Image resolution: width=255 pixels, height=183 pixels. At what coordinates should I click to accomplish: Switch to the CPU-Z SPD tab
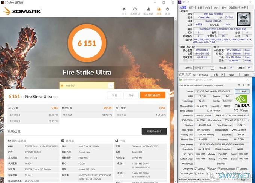pyautogui.click(x=215, y=7)
